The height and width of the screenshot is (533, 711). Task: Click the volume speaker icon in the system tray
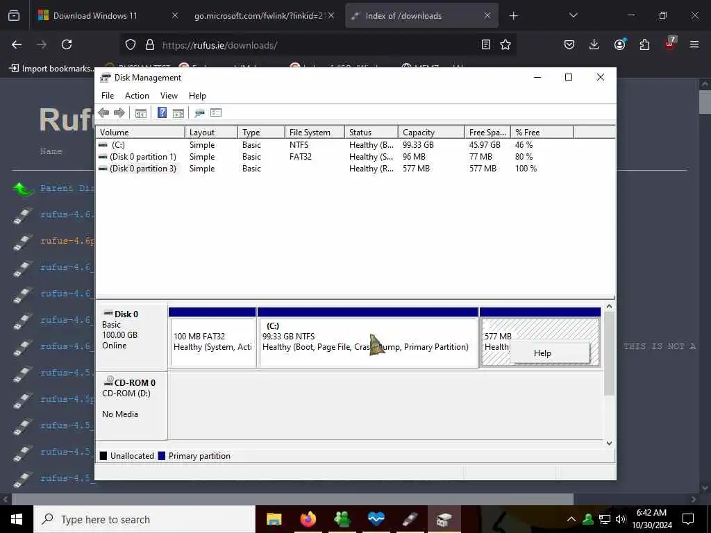pos(621,519)
